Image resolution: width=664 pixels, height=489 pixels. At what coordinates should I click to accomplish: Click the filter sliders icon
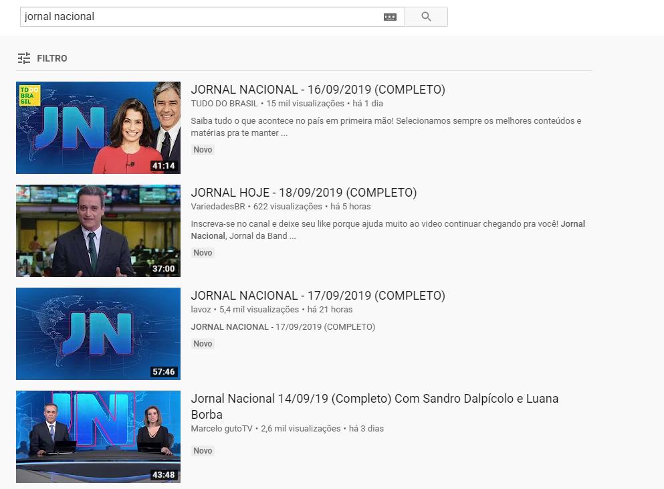point(24,58)
